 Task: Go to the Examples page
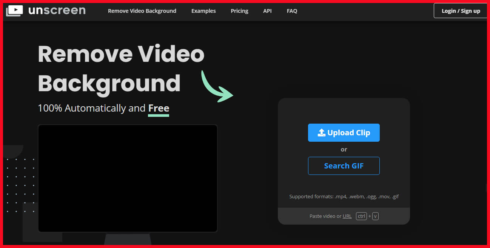point(203,11)
